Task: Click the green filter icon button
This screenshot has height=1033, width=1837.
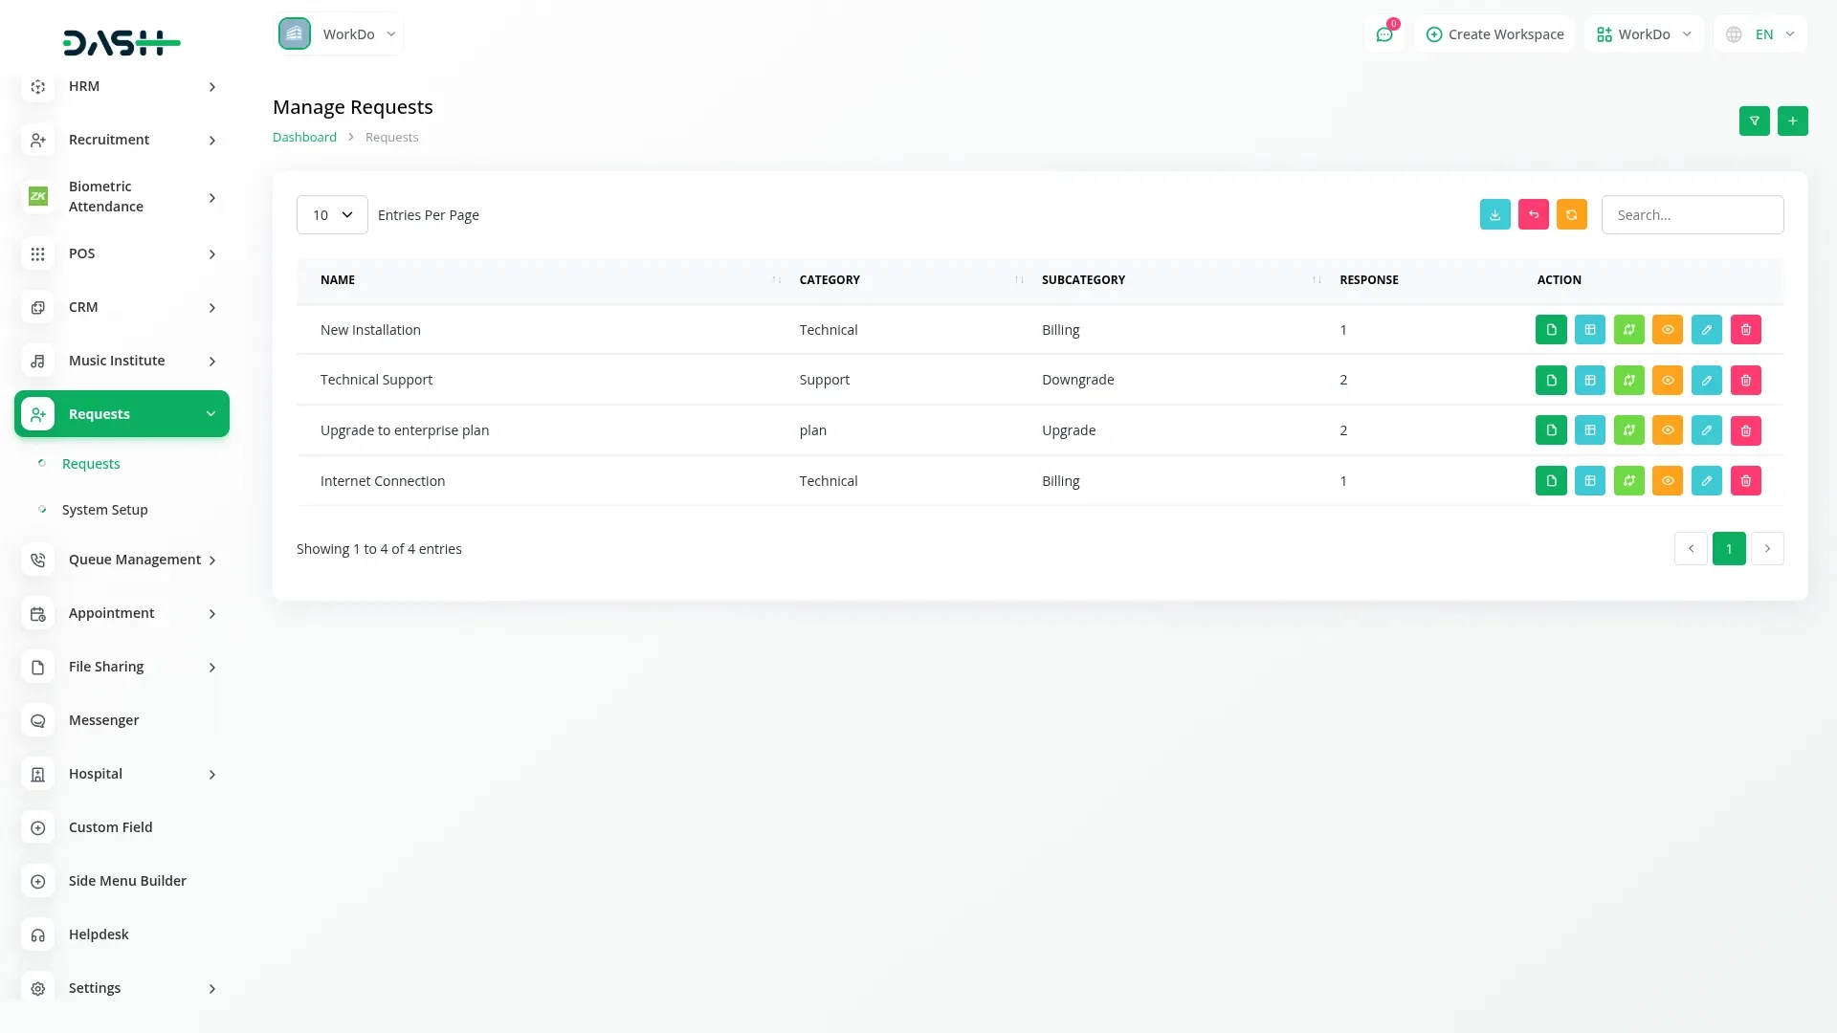Action: [x=1754, y=121]
